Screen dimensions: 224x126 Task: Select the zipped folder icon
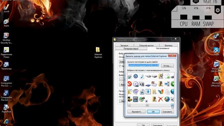click(x=154, y=92)
